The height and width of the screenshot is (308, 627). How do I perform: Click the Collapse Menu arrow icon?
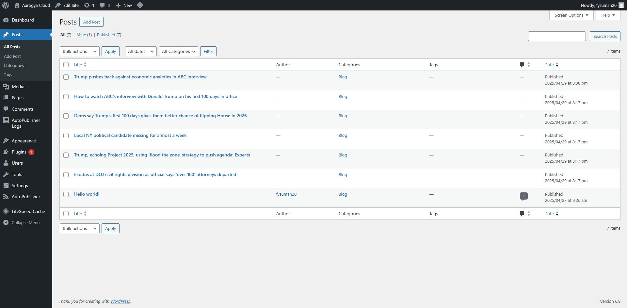pyautogui.click(x=6, y=222)
